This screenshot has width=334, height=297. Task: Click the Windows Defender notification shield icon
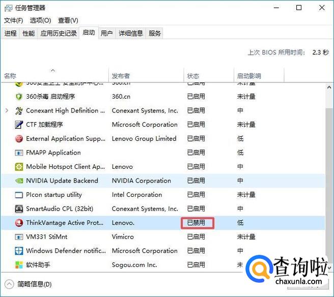coord(19,251)
